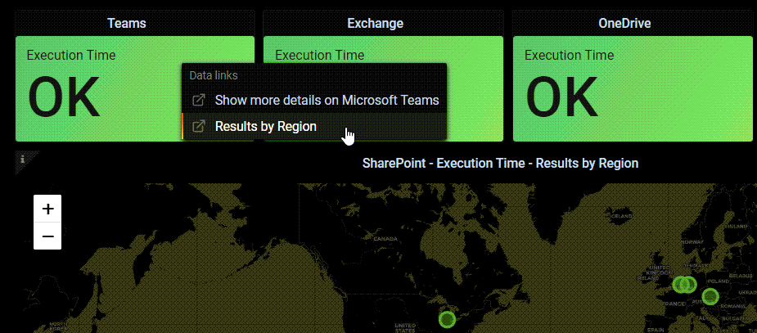
Task: Select the green marker over the United States
Action: click(447, 319)
